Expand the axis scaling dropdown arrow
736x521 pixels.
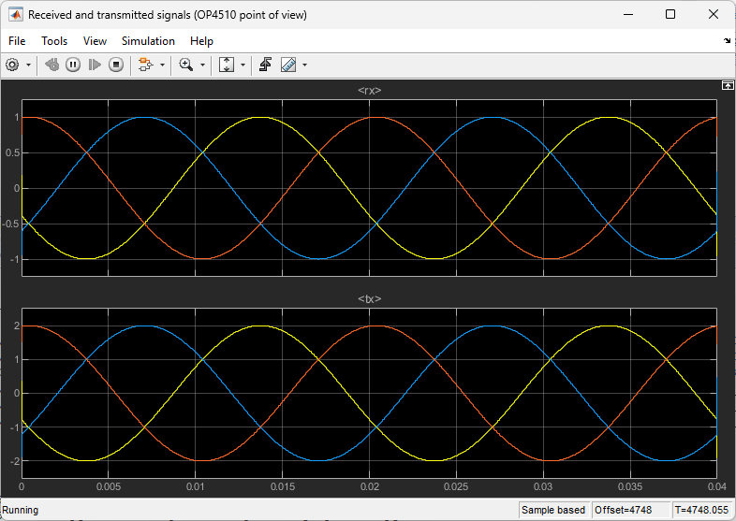click(243, 65)
